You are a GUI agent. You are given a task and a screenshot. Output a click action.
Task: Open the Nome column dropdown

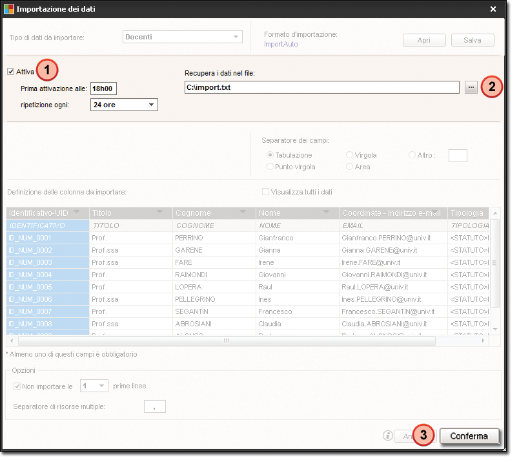(x=327, y=212)
